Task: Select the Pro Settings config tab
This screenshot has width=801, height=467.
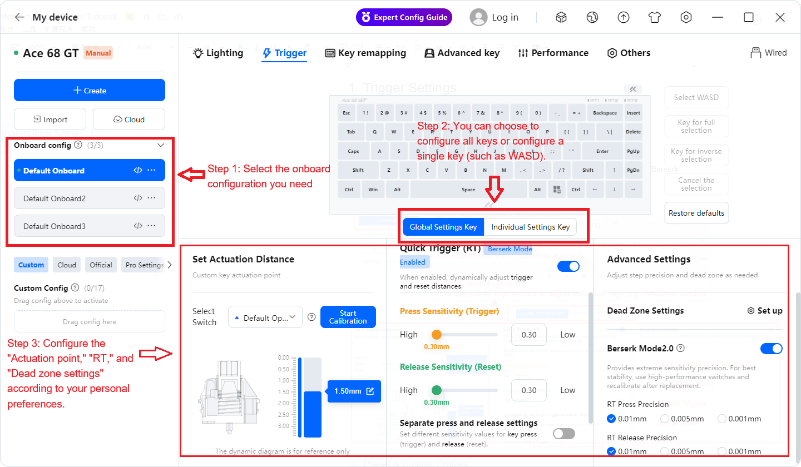Action: [144, 265]
